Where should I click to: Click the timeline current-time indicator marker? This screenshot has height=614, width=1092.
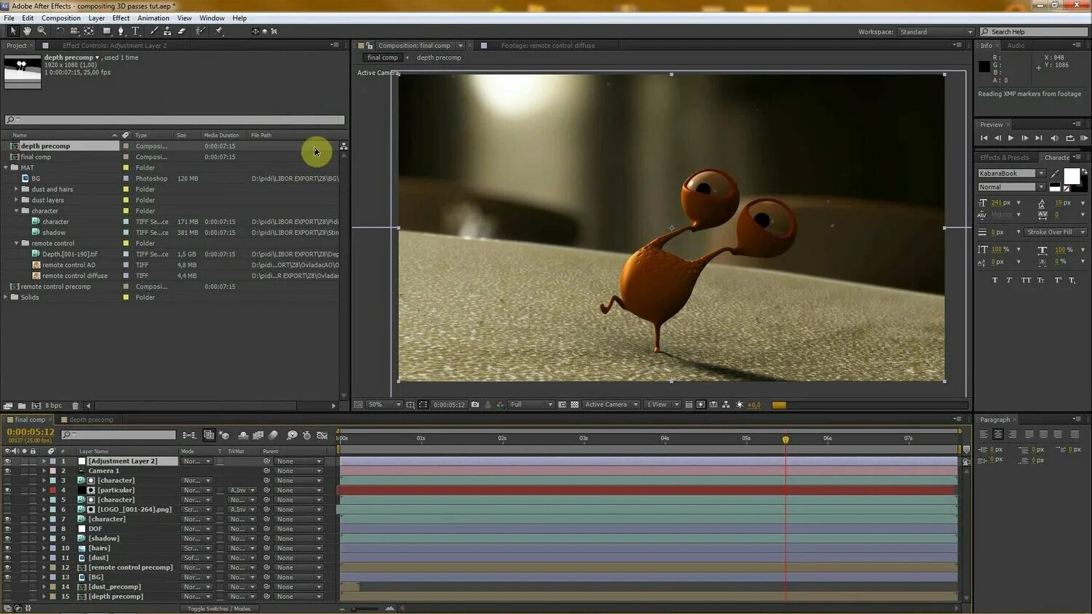click(786, 439)
